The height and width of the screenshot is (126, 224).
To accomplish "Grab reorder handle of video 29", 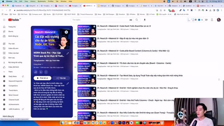I will (x=75, y=92).
